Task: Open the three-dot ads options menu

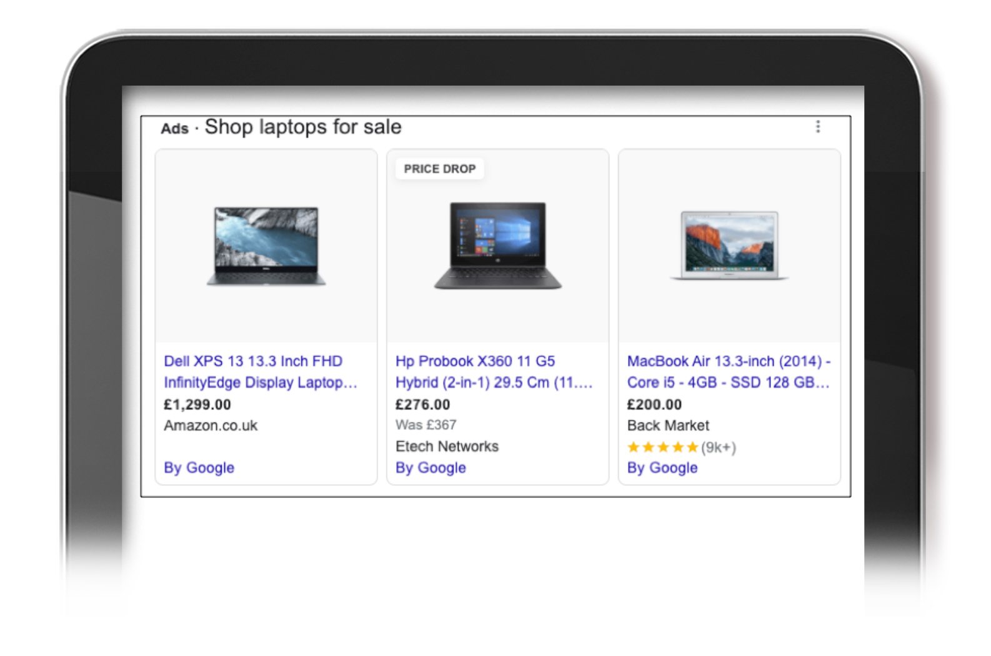Action: pos(817,127)
